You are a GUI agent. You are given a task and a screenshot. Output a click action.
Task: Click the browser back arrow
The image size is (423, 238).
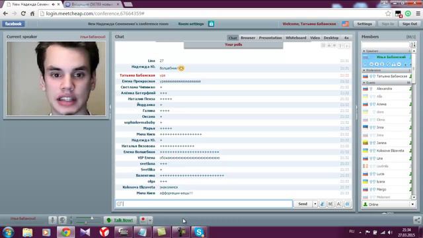[x=5, y=13]
